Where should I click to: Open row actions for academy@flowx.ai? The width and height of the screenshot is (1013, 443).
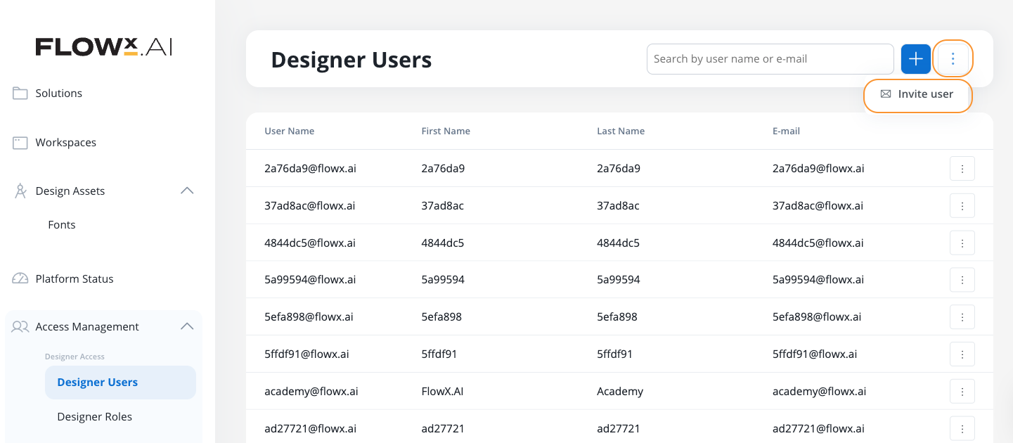[x=962, y=392]
